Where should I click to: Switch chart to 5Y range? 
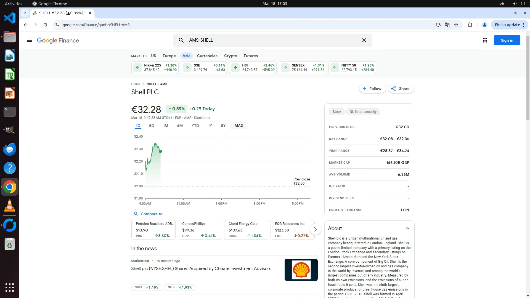click(x=223, y=126)
